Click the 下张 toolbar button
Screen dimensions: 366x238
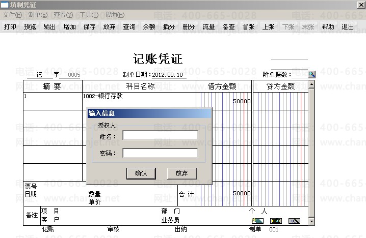(x=289, y=27)
